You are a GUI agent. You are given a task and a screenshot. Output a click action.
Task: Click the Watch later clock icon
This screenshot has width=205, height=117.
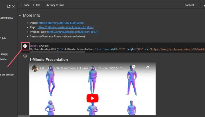pos(133,67)
